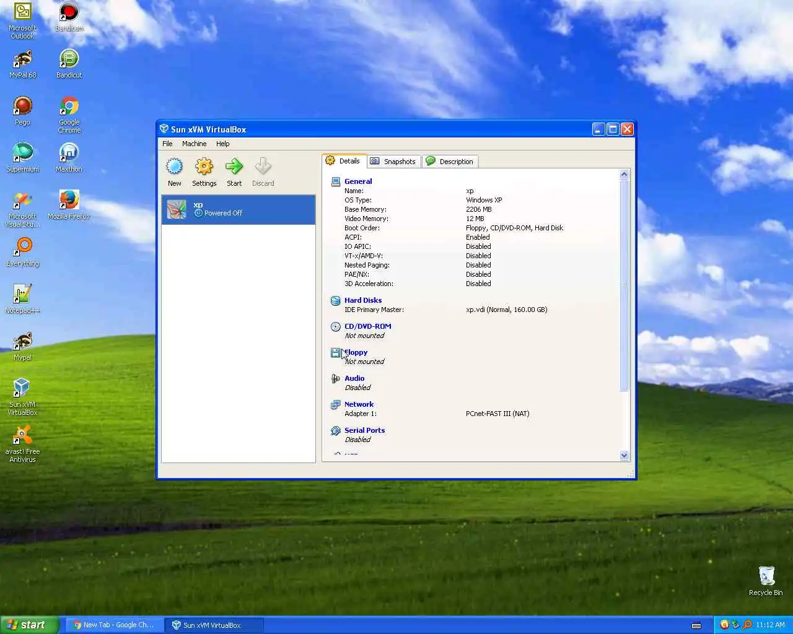Open the Help menu

click(x=223, y=144)
